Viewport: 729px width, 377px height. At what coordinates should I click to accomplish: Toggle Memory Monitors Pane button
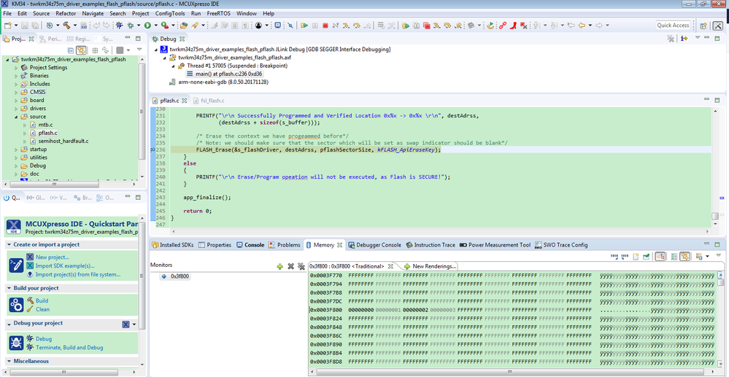(x=660, y=256)
